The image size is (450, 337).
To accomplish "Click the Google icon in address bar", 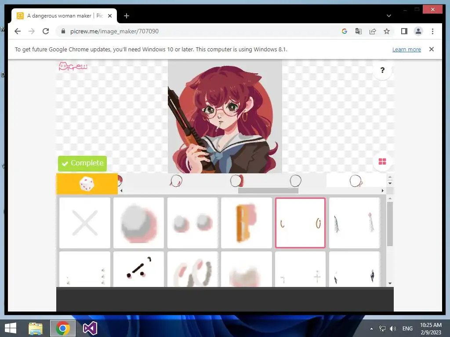I will point(345,31).
